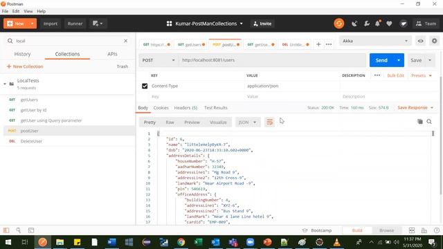Open the Test Results tab
The height and width of the screenshot is (249, 443).
pos(215,108)
